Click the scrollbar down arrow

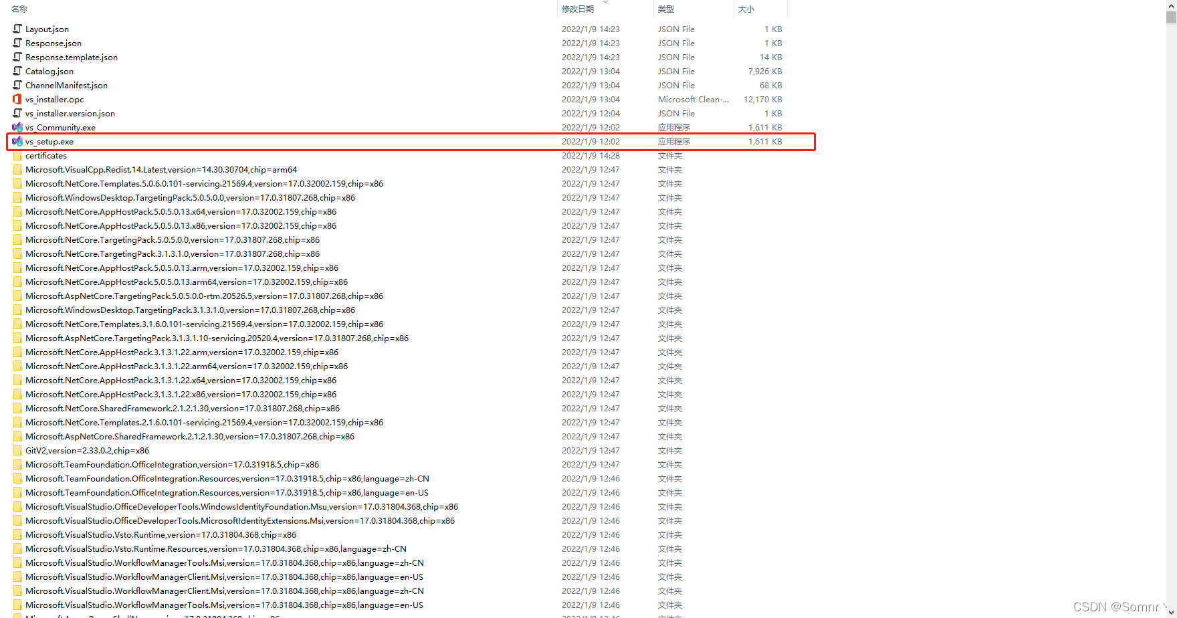click(1171, 613)
